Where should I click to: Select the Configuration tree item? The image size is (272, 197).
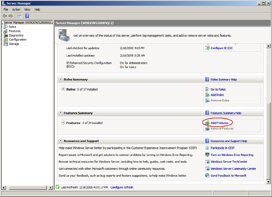click(x=18, y=40)
